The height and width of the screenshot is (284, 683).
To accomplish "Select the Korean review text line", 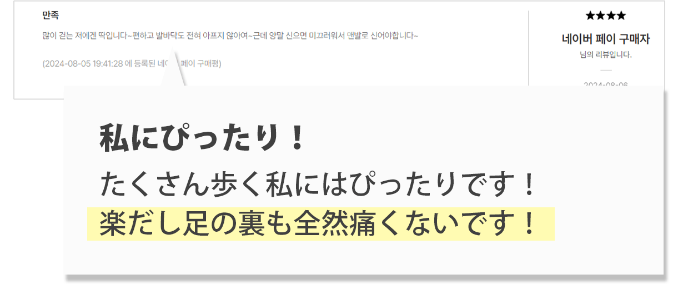I will point(230,36).
